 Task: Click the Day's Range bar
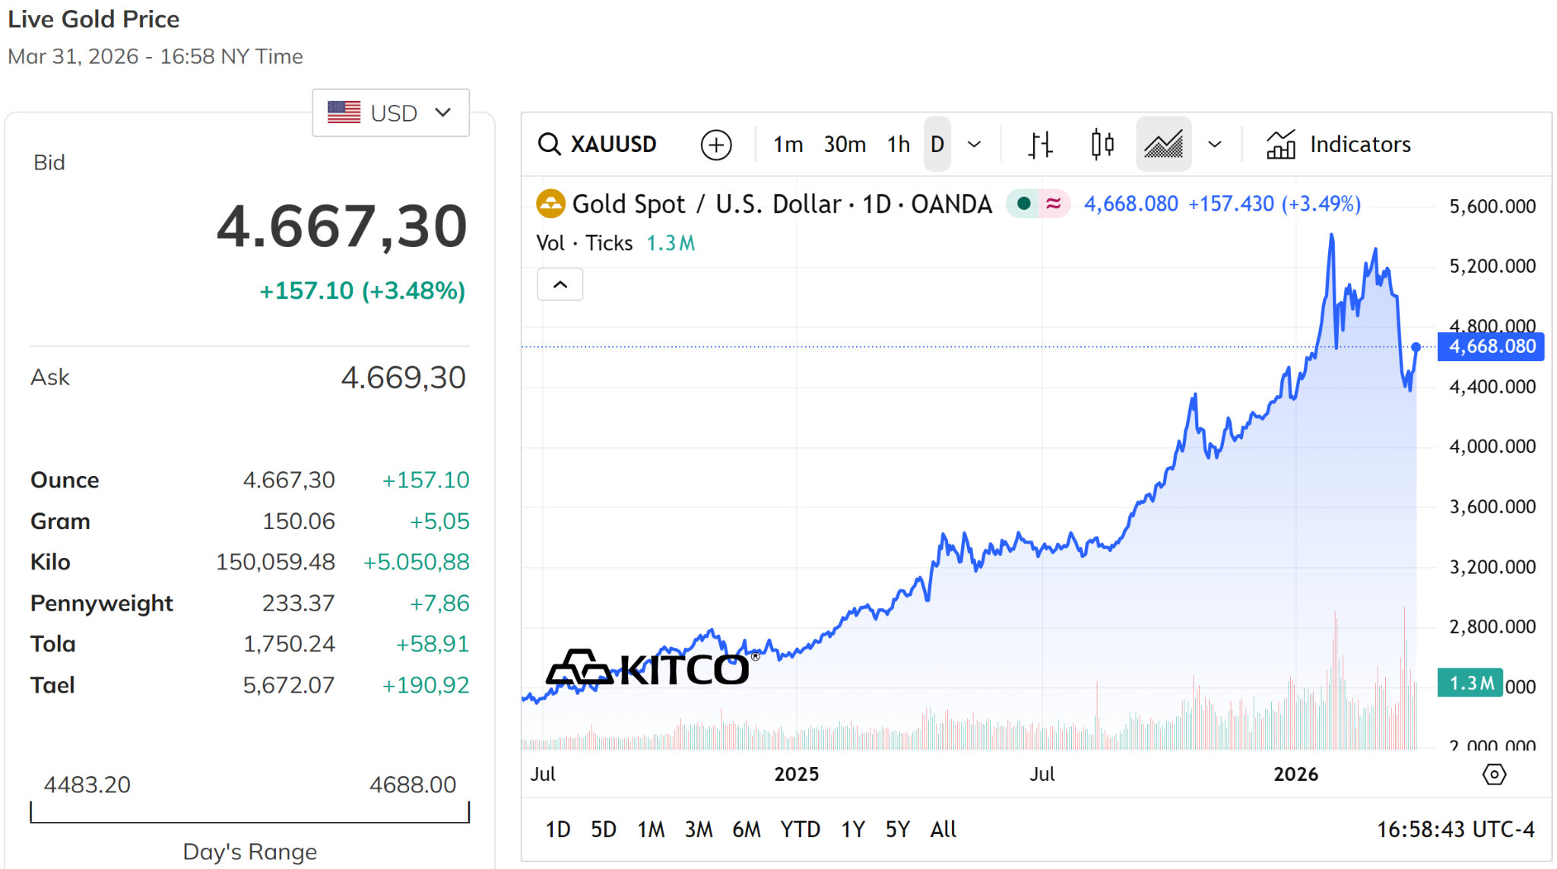pyautogui.click(x=250, y=812)
